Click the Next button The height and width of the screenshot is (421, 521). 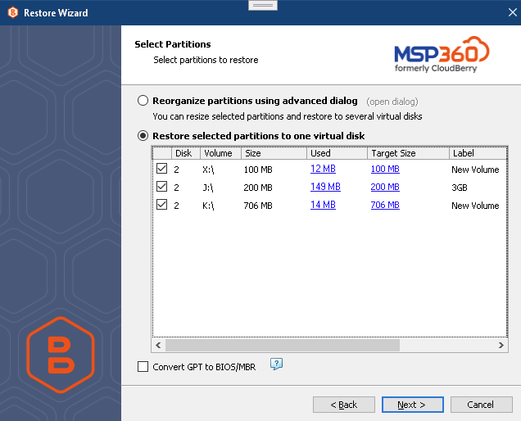(412, 405)
